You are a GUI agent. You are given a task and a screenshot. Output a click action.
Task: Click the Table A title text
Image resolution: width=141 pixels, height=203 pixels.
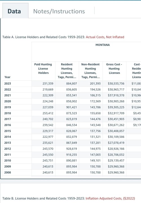click(63, 37)
